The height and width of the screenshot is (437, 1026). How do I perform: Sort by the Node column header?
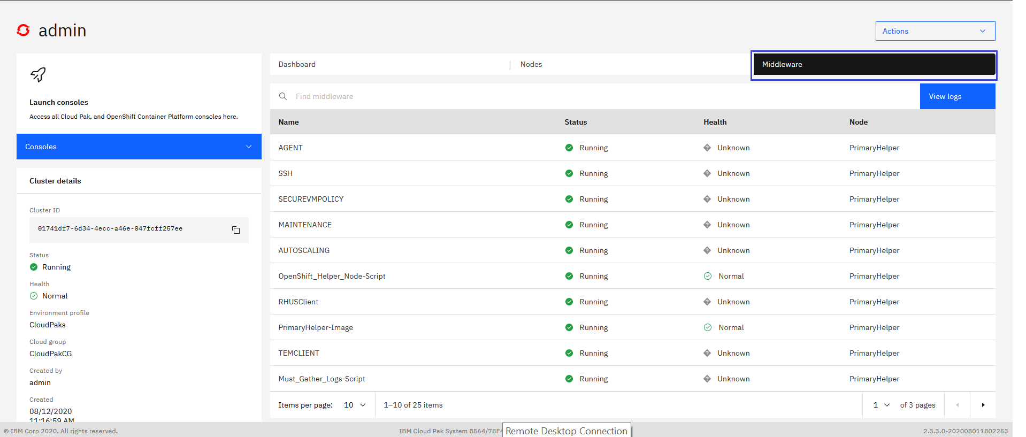(858, 122)
